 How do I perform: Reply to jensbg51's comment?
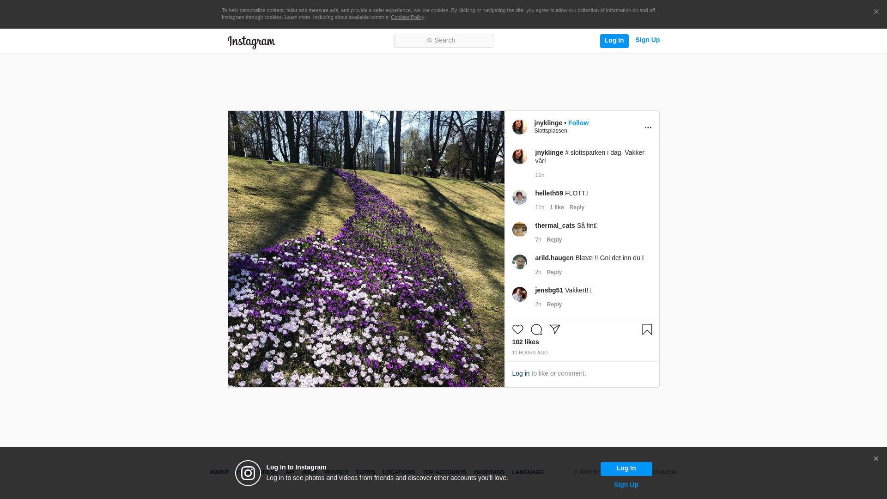tap(554, 304)
